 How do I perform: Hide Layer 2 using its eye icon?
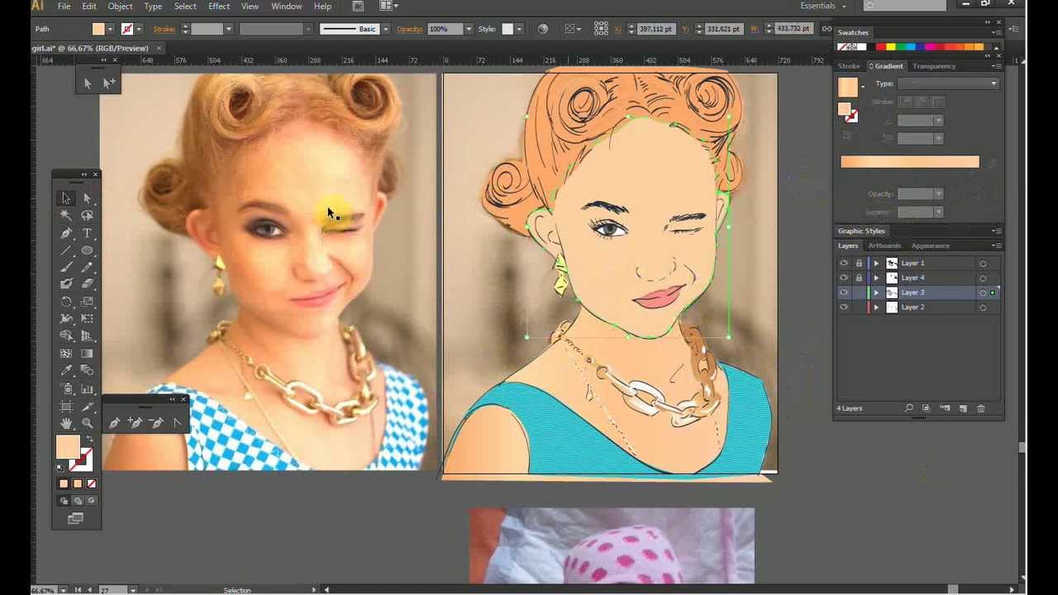(x=844, y=307)
